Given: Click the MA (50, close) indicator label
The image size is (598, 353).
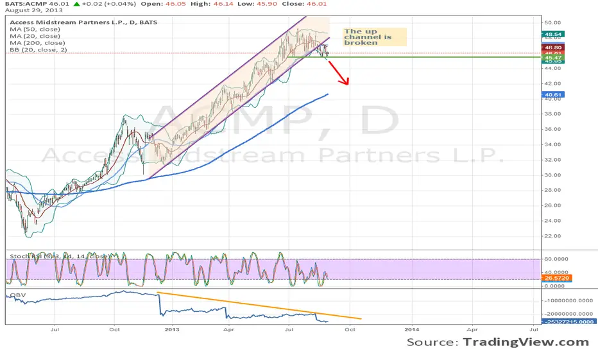Looking at the screenshot, I should point(35,29).
